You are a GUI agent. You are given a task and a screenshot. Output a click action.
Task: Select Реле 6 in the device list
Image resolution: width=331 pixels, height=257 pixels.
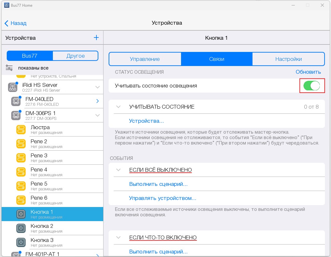tap(39, 200)
